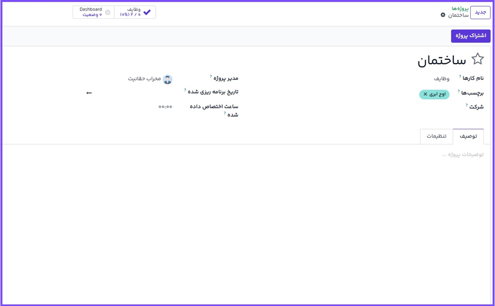Select the توصیف tab

[x=468, y=137]
